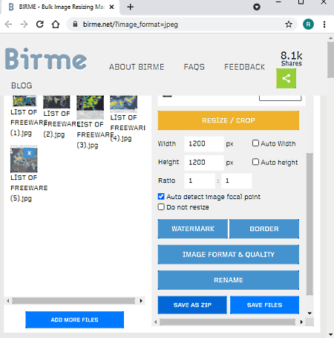The image size is (334, 338).
Task: Open the Chrome profile avatar R
Action: 308,25
